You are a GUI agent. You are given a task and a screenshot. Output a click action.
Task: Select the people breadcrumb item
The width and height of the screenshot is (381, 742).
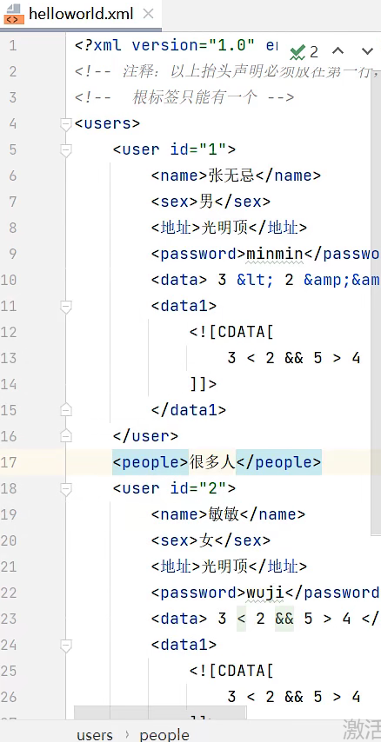pyautogui.click(x=164, y=734)
